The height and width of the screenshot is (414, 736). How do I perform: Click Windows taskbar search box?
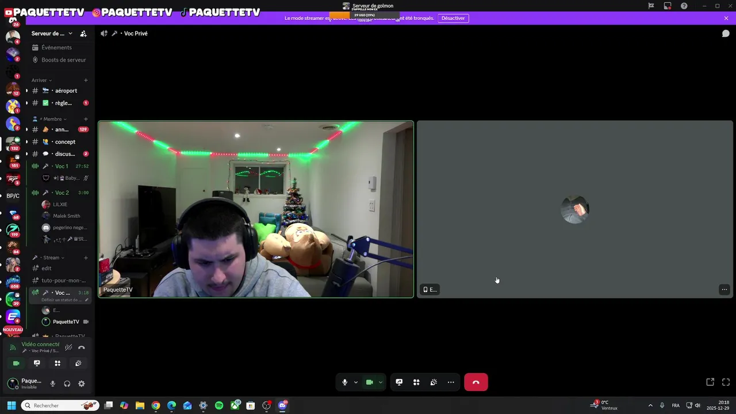[60, 405]
